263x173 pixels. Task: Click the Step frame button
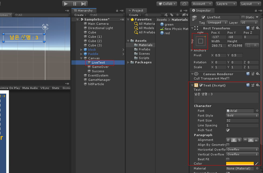point(83,4)
